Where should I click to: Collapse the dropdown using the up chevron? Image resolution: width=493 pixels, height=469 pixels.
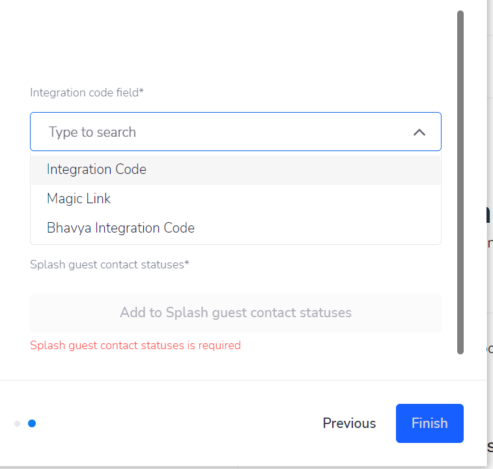click(x=419, y=132)
